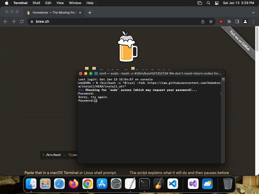Expand the Chrome tab search dropdown
Screen dimensions: 259x194
pyautogui.click(x=253, y=13)
